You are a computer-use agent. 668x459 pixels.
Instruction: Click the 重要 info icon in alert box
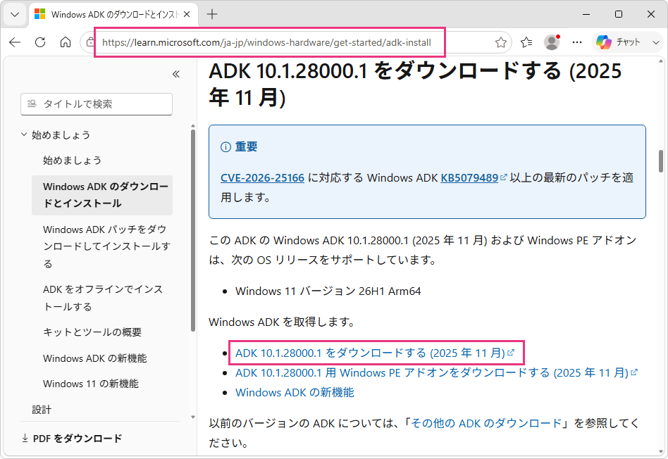pyautogui.click(x=225, y=147)
